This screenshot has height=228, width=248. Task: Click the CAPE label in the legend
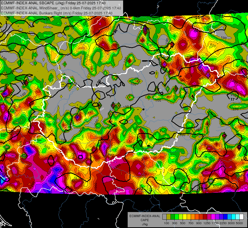pos(145,220)
